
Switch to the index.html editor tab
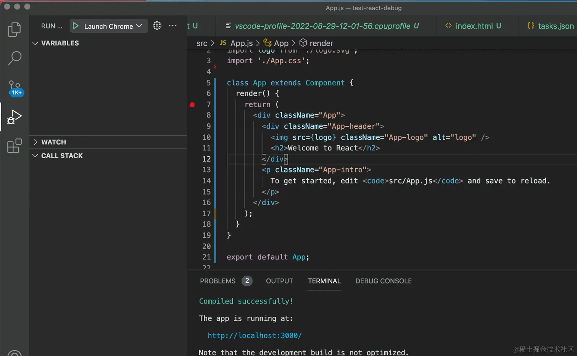tap(474, 26)
